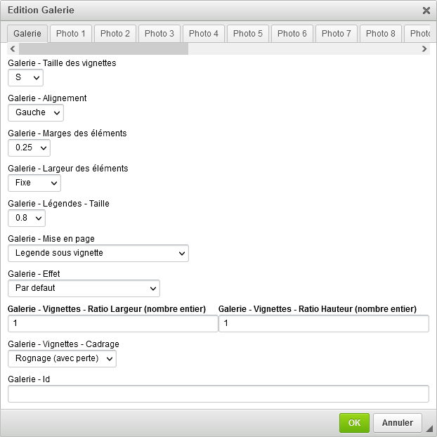Expand the Mise en page dropdown
The height and width of the screenshot is (437, 437).
pos(98,253)
